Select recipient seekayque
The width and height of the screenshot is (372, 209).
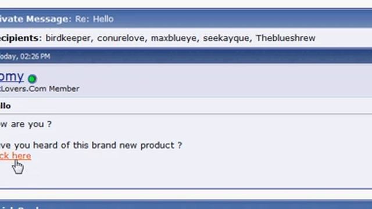pyautogui.click(x=226, y=38)
